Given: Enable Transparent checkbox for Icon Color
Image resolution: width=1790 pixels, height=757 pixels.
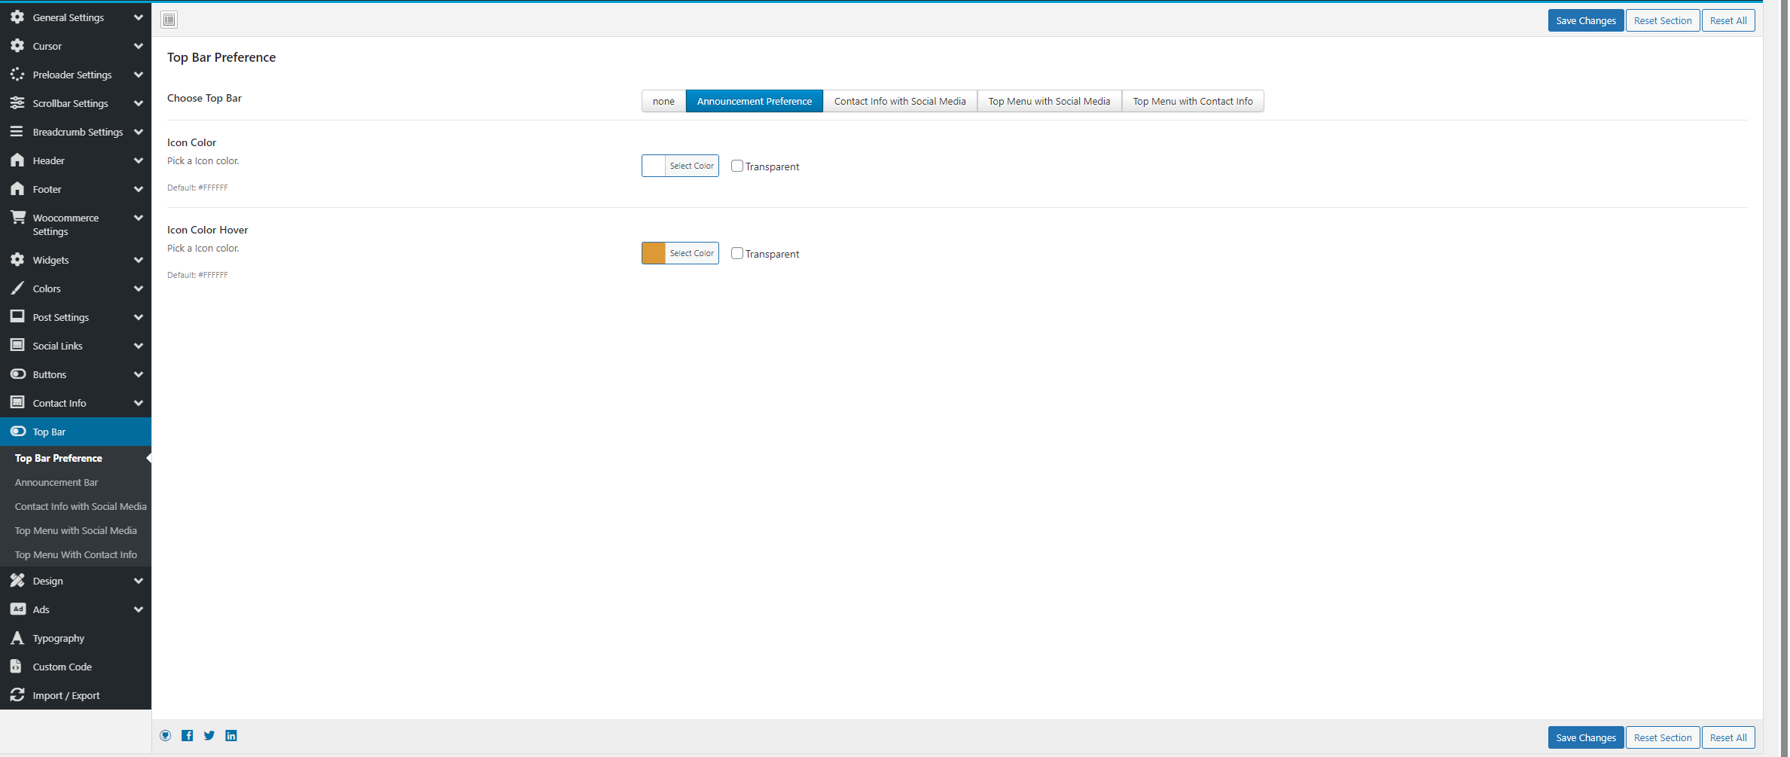Looking at the screenshot, I should tap(737, 166).
